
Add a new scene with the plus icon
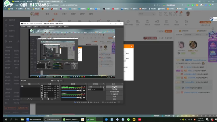pyautogui.click(x=22, y=99)
